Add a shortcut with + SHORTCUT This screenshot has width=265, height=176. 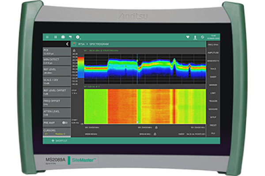coord(59,141)
